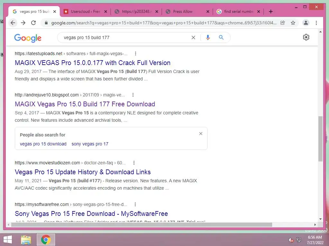Open options menu for the moviestudiozen.com result
The height and width of the screenshot is (246, 329).
(134, 163)
